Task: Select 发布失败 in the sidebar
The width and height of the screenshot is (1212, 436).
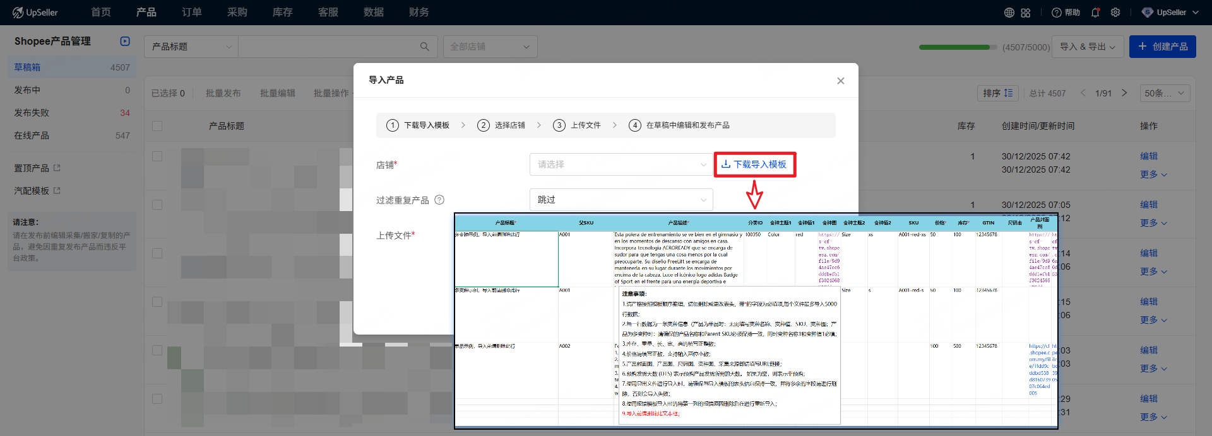Action: pos(32,113)
